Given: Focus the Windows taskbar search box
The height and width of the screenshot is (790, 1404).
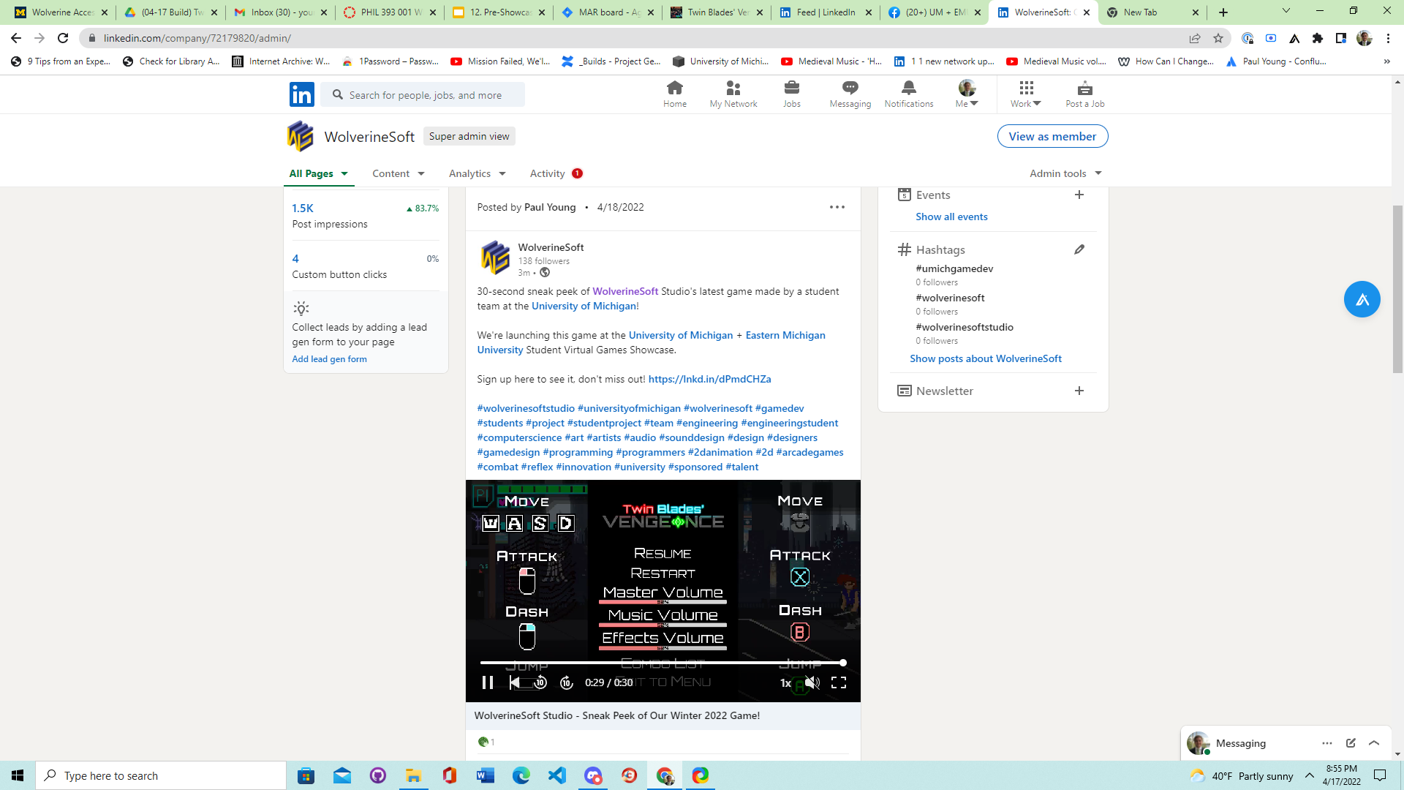Looking at the screenshot, I should pyautogui.click(x=161, y=775).
